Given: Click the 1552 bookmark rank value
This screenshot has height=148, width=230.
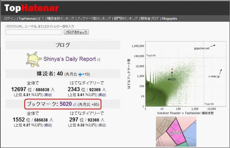Looking at the screenshot, I should click(x=19, y=120).
